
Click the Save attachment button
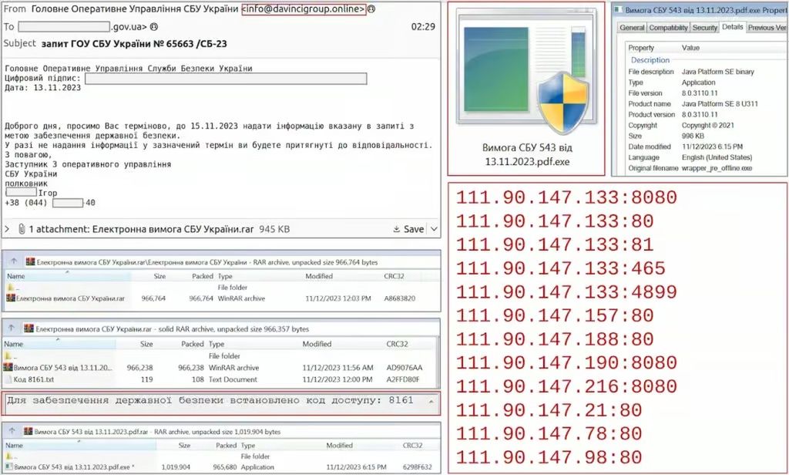(x=408, y=229)
